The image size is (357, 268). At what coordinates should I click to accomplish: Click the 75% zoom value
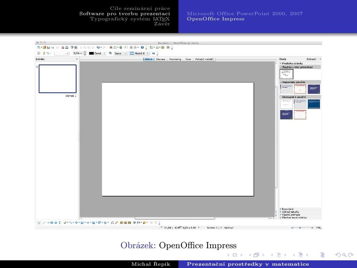click(x=318, y=228)
